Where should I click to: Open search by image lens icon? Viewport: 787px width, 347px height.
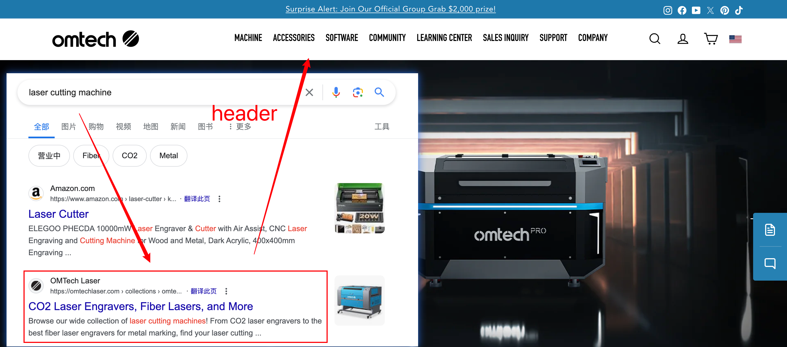coord(357,92)
